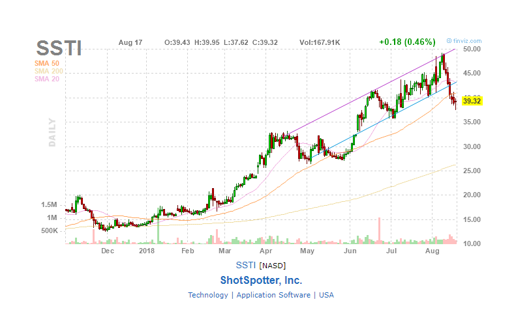Follow the Application Software industry link
516x334 pixels.
click(x=273, y=295)
